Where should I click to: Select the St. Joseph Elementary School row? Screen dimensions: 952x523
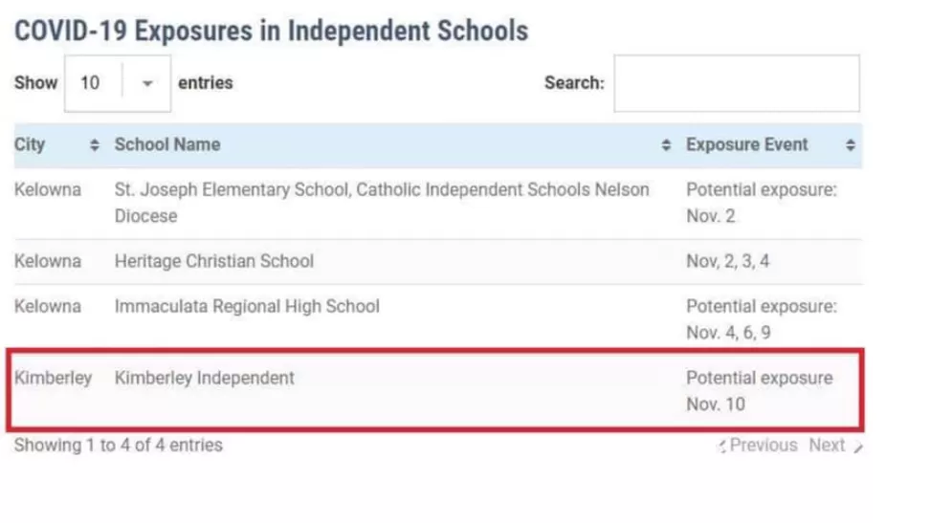click(x=438, y=204)
